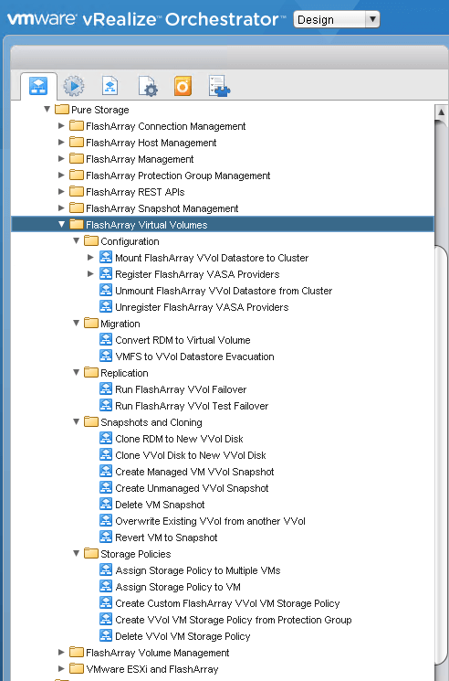Image resolution: width=449 pixels, height=681 pixels.
Task: Select Assign Storage Policy to VM workflow
Action: (178, 587)
